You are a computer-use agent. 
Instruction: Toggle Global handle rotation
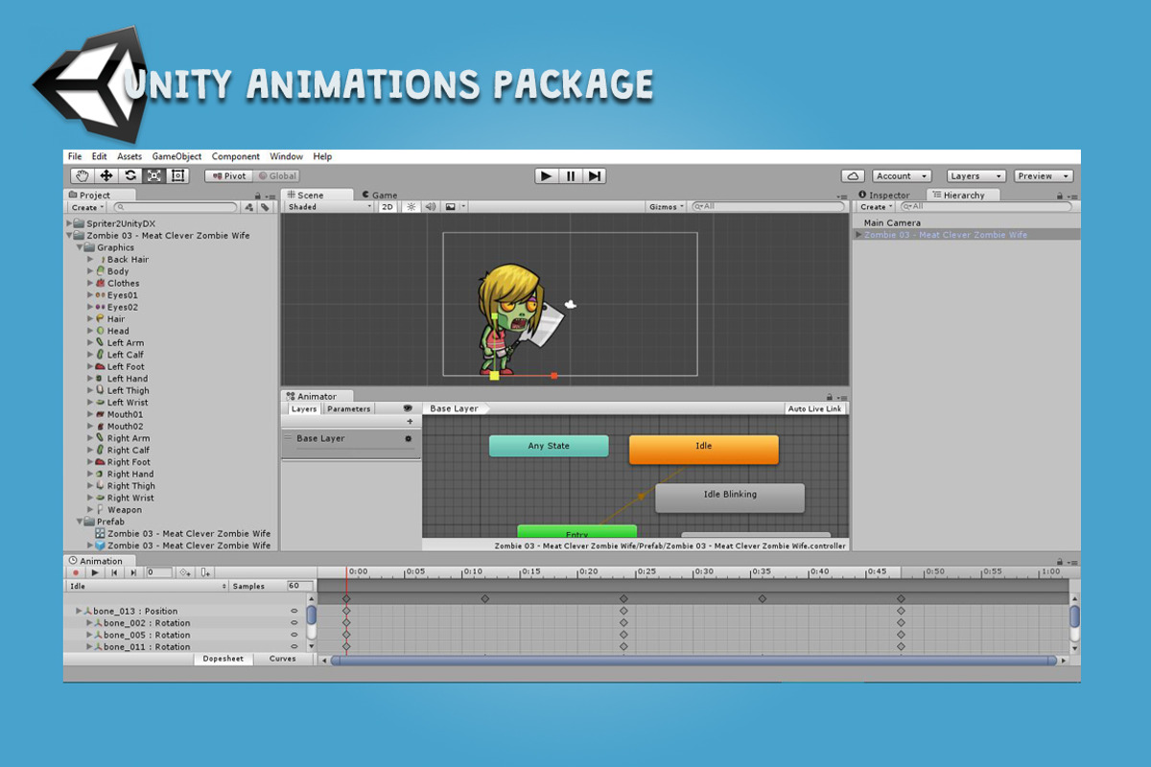[x=277, y=176]
